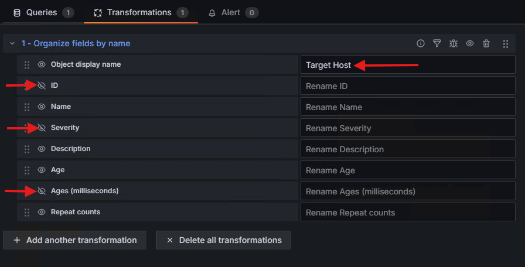Collapse the Organize fields by name section

click(x=12, y=44)
